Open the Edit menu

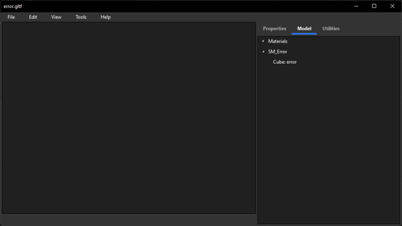coord(33,17)
